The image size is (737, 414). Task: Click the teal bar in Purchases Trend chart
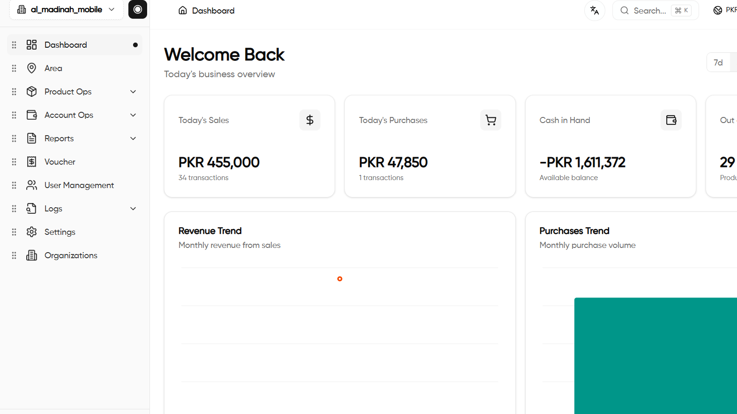coord(656,356)
